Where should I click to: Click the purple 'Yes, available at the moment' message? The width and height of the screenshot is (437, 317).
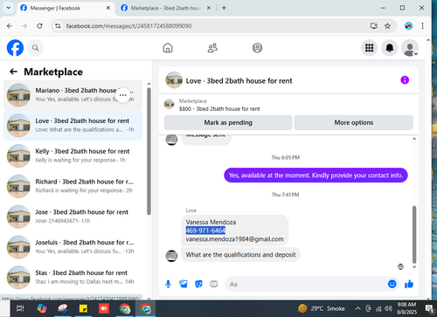[x=316, y=176]
